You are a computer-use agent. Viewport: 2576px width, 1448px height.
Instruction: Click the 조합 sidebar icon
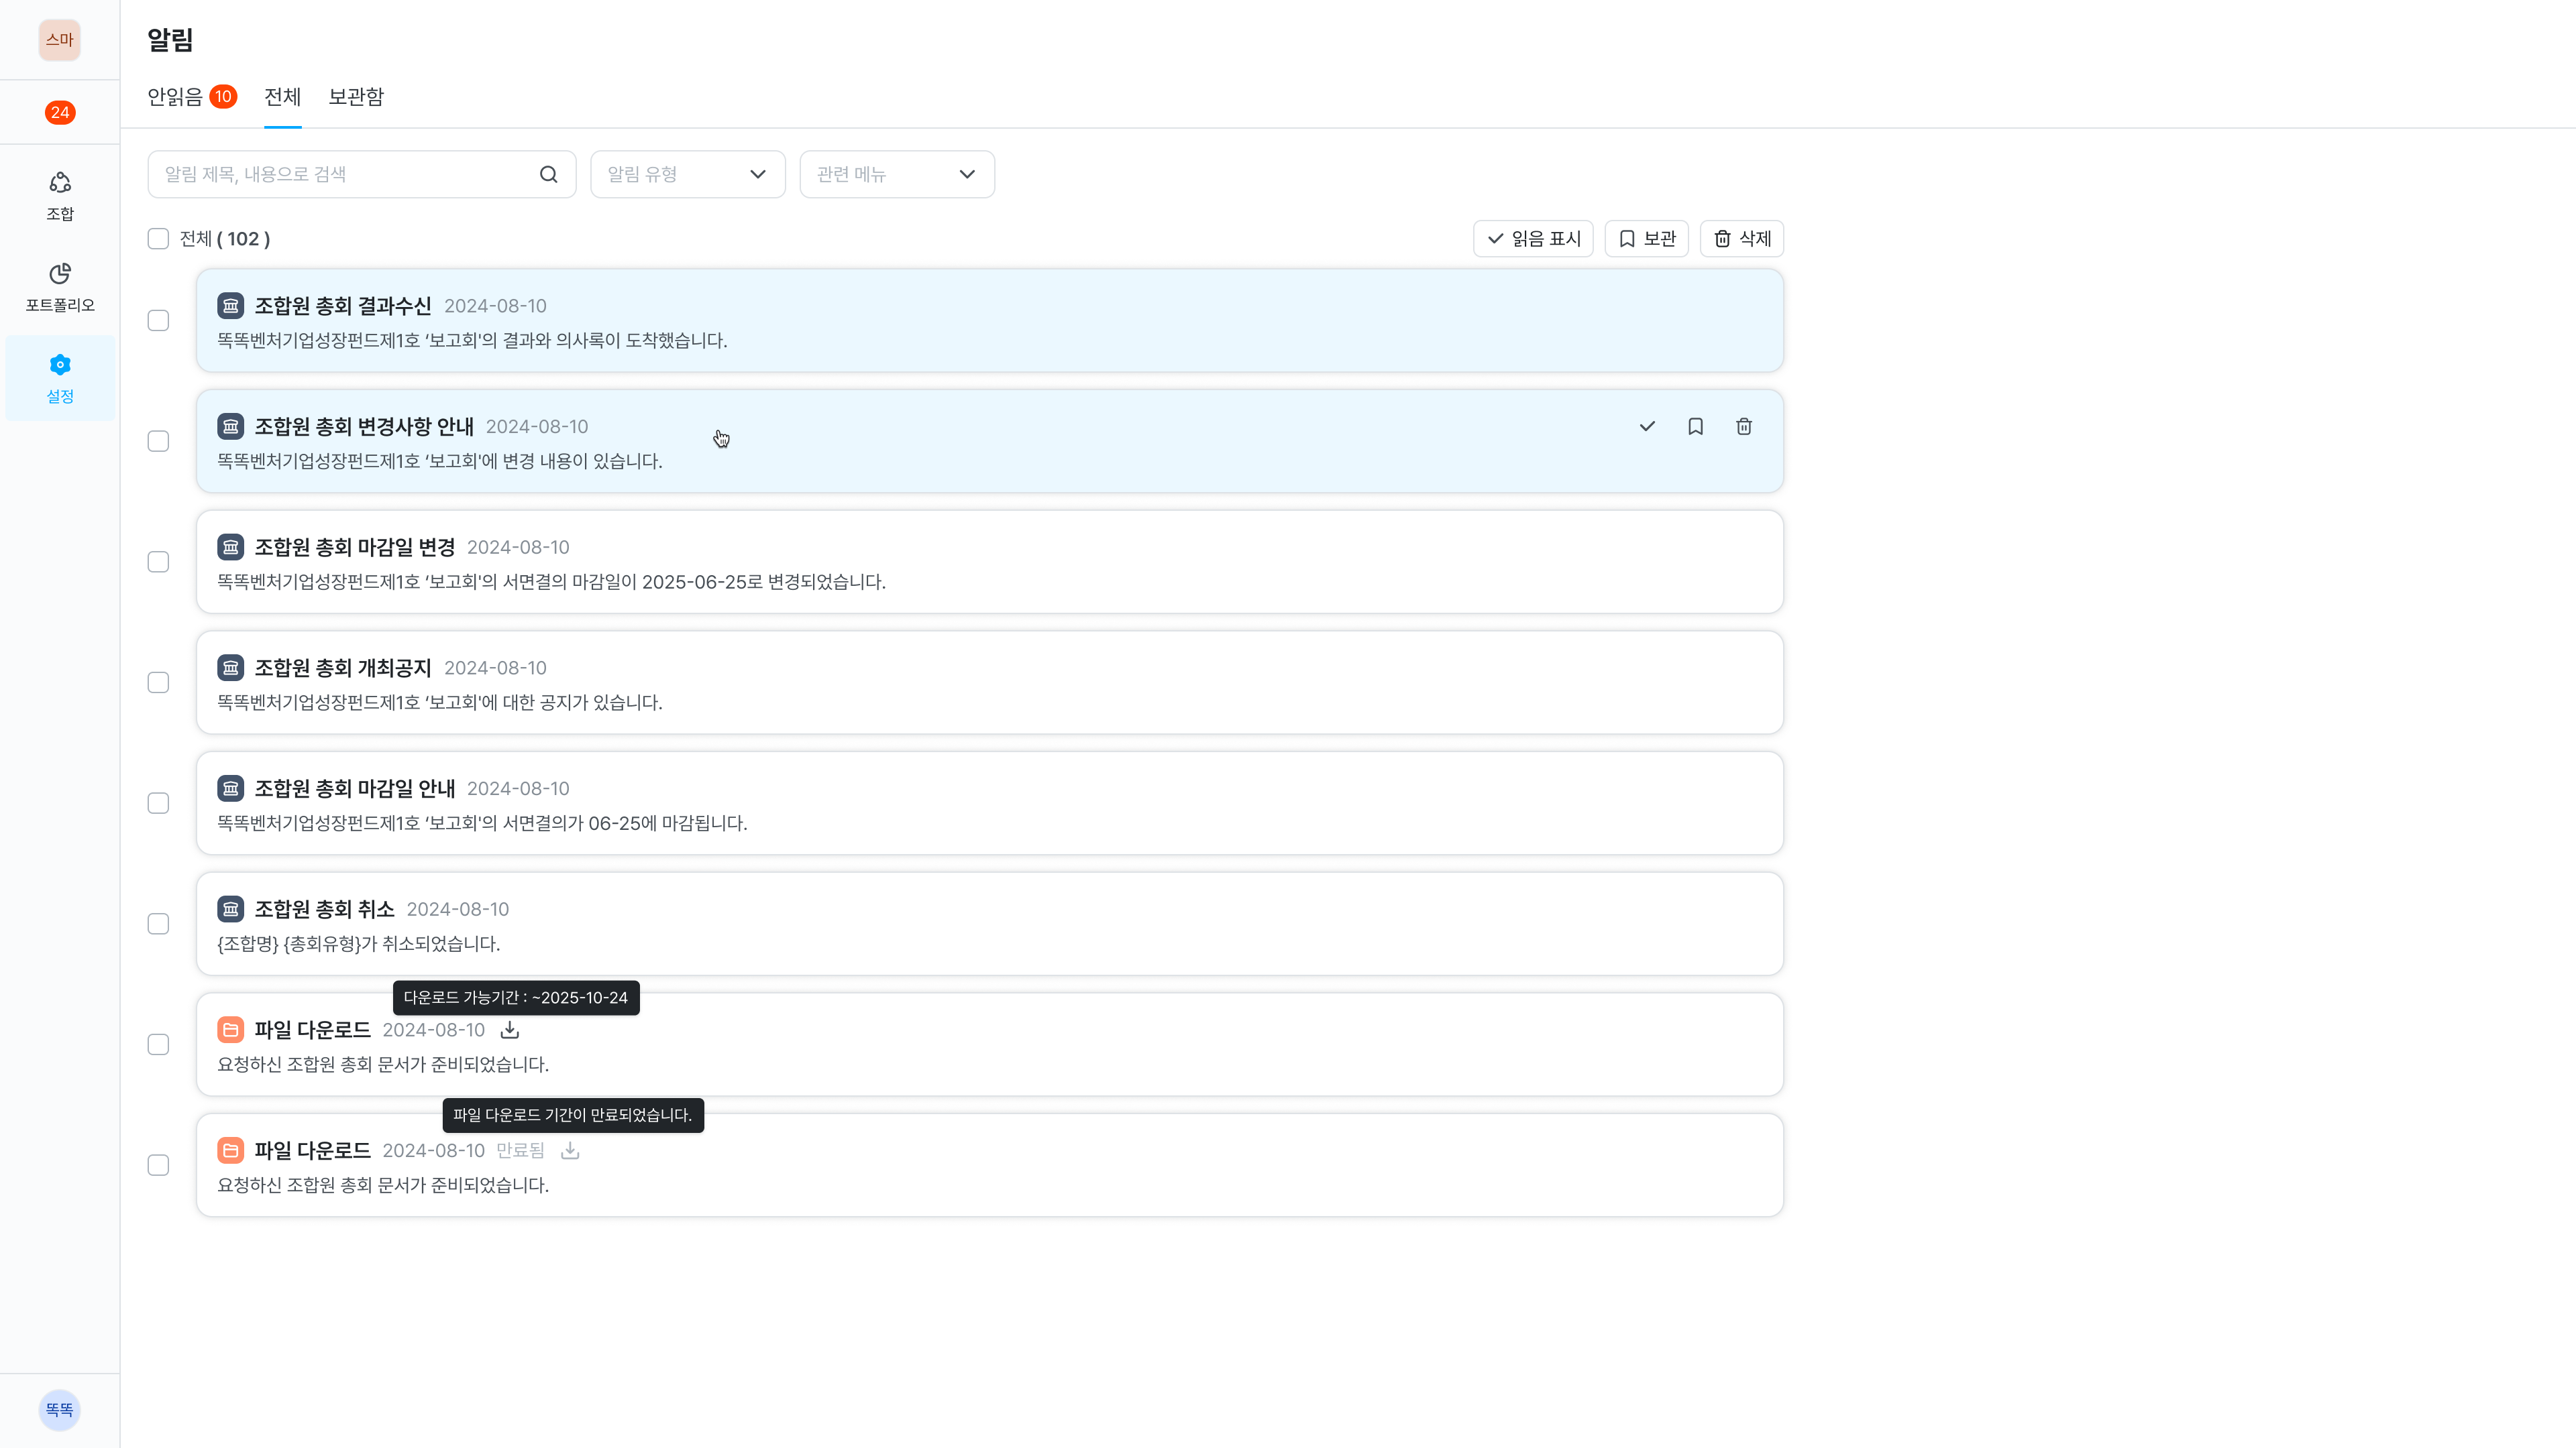(x=60, y=183)
